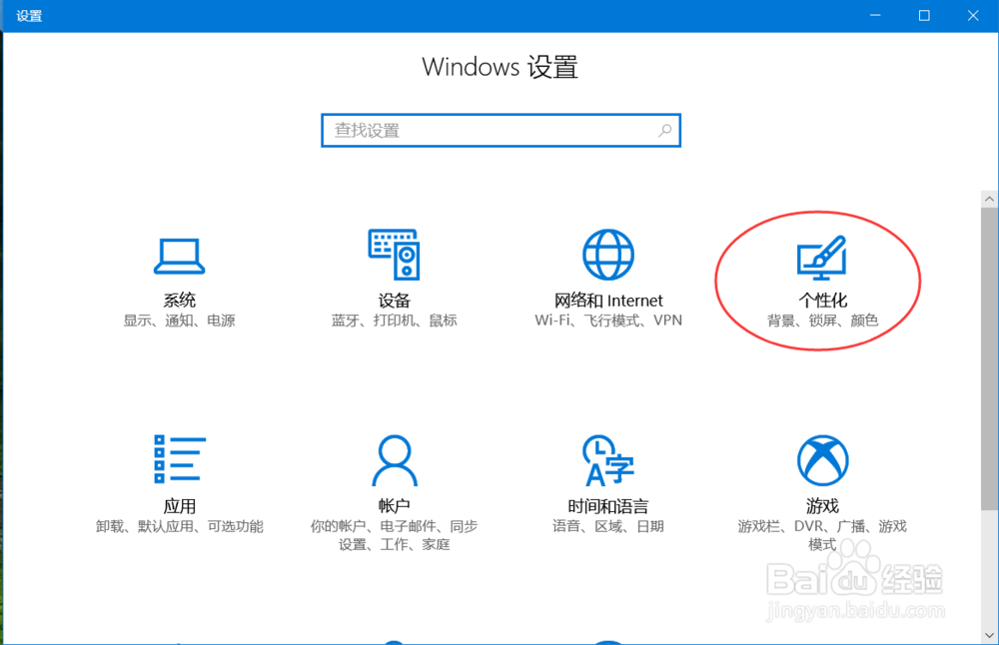Click the search magnifier icon
The image size is (999, 645).
[664, 131]
